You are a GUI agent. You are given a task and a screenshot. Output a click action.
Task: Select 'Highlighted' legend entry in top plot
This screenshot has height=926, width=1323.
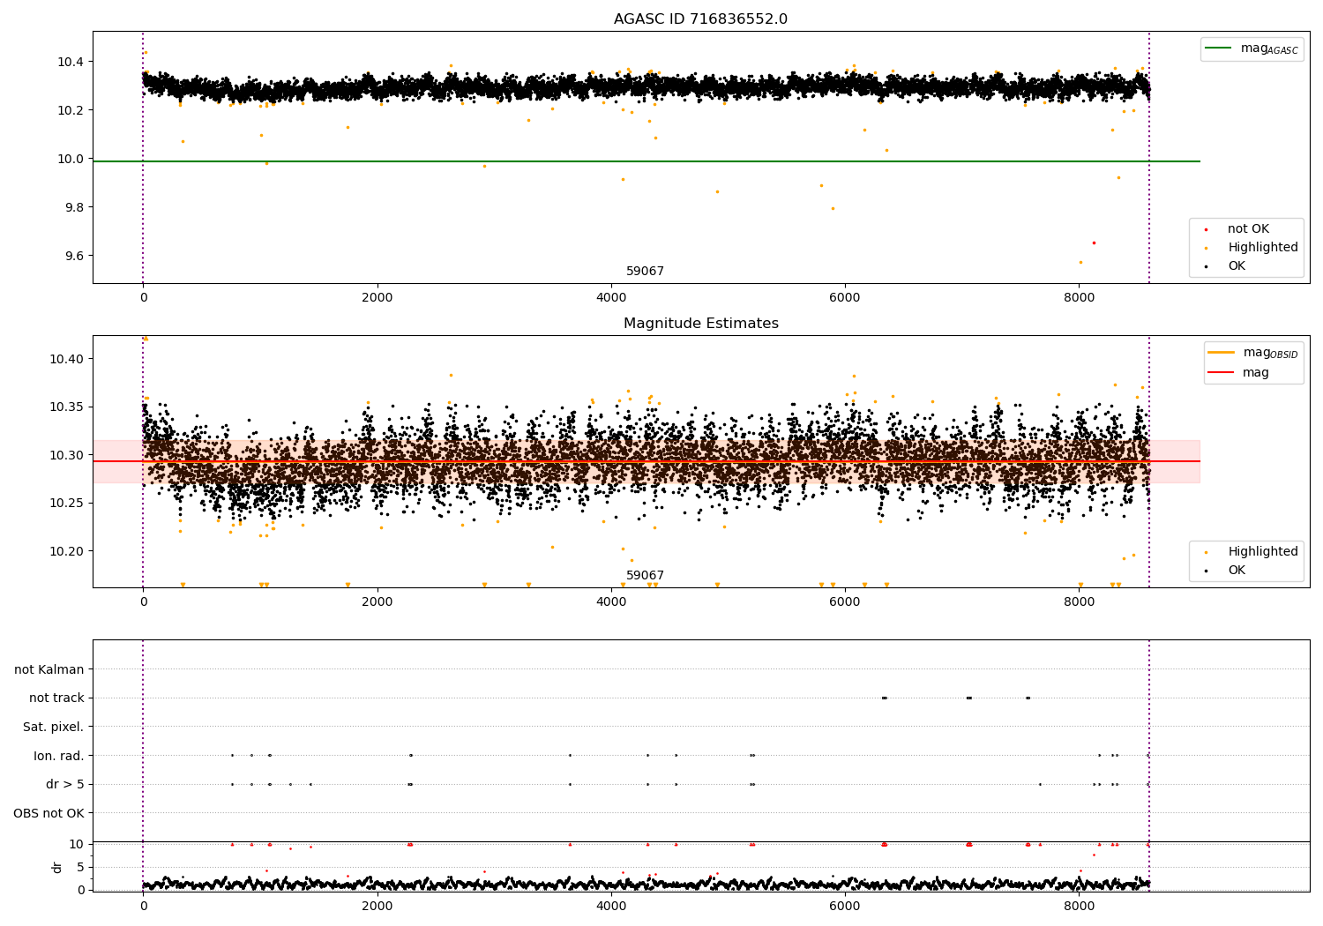click(x=1262, y=248)
